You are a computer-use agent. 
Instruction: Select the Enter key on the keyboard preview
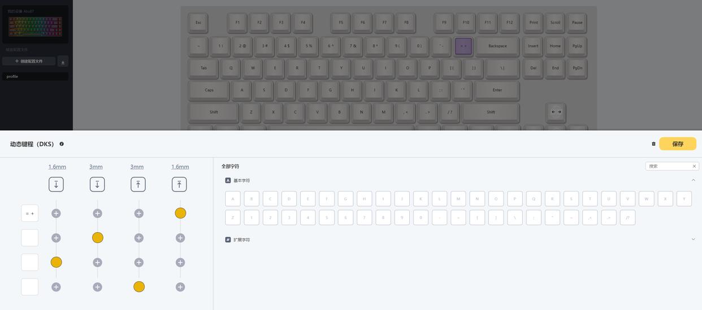click(497, 90)
